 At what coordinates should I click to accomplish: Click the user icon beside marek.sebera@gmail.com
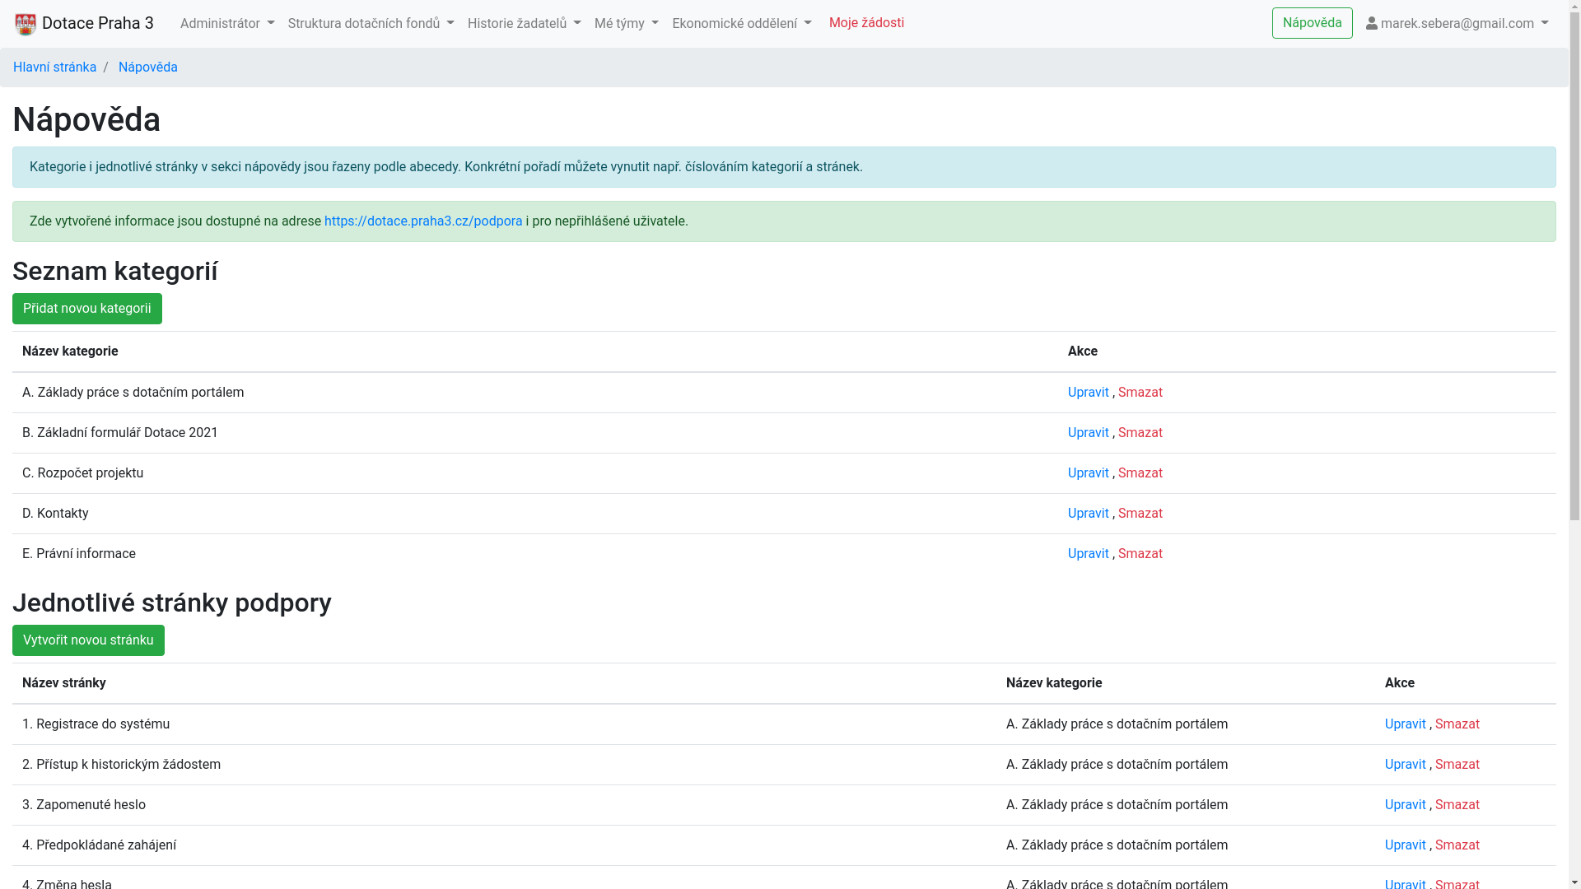(x=1371, y=24)
